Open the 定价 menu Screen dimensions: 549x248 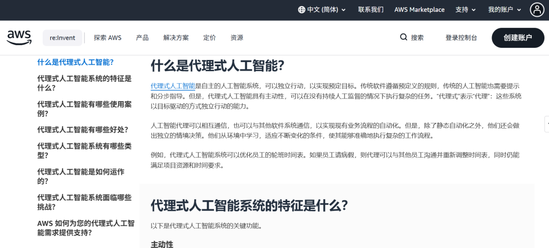pos(209,38)
